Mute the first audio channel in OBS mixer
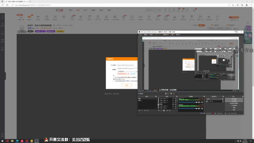Viewport: 254px width, 143px height. (199, 102)
